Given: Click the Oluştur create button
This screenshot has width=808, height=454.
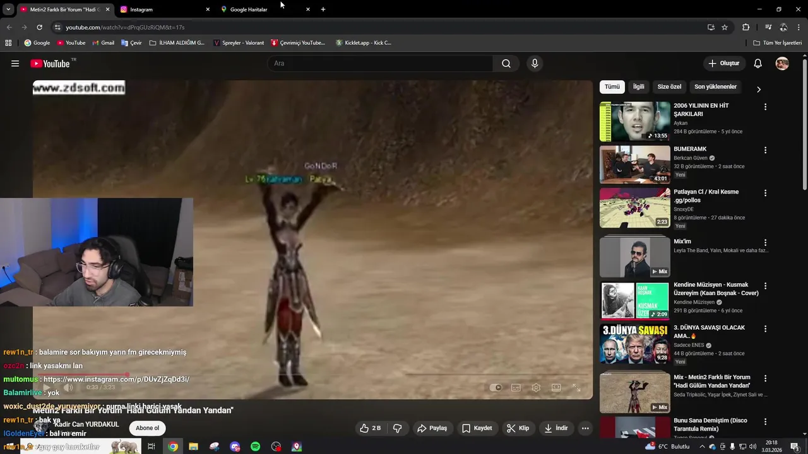Looking at the screenshot, I should pyautogui.click(x=723, y=63).
